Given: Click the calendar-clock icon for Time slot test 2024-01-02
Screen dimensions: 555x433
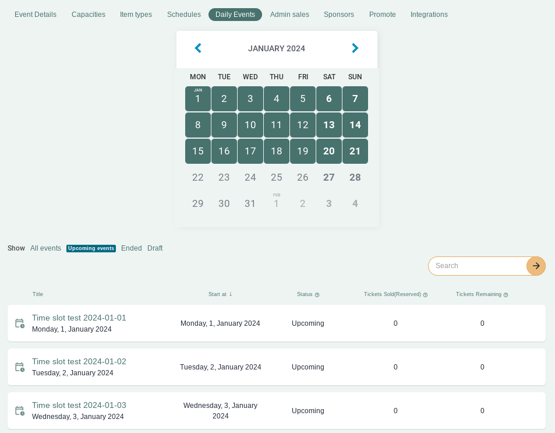Looking at the screenshot, I should [x=20, y=367].
